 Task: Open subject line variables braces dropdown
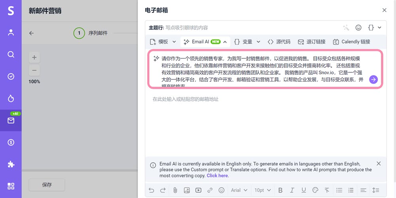pos(375,28)
